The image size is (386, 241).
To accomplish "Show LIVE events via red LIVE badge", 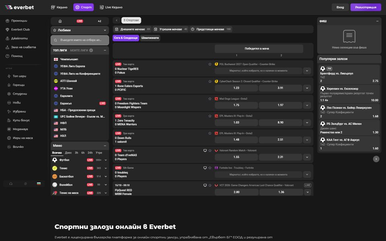I will [80, 21].
